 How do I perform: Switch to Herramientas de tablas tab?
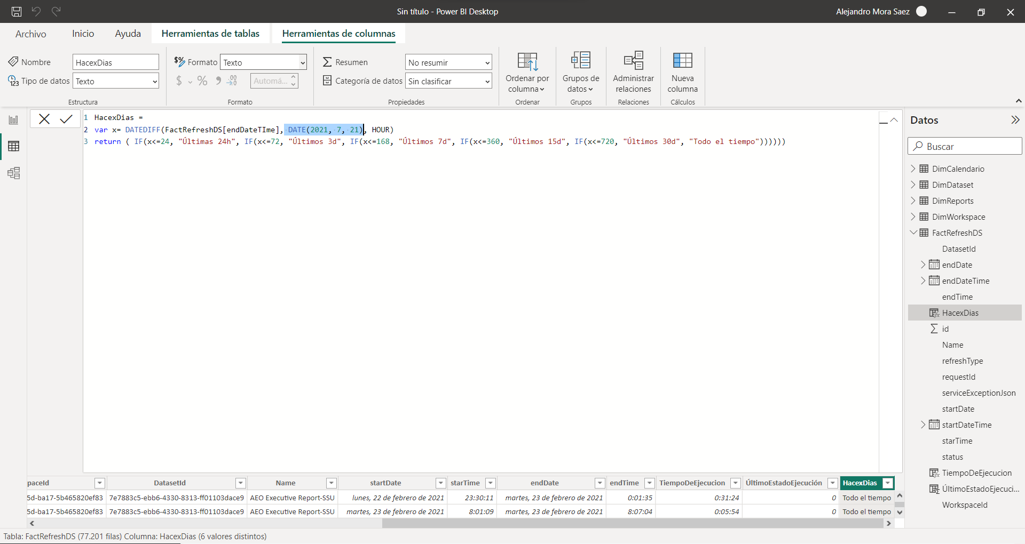tap(210, 34)
